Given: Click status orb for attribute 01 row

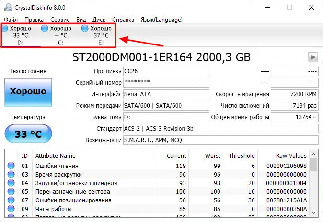Looking at the screenshot, I should click(x=11, y=166).
